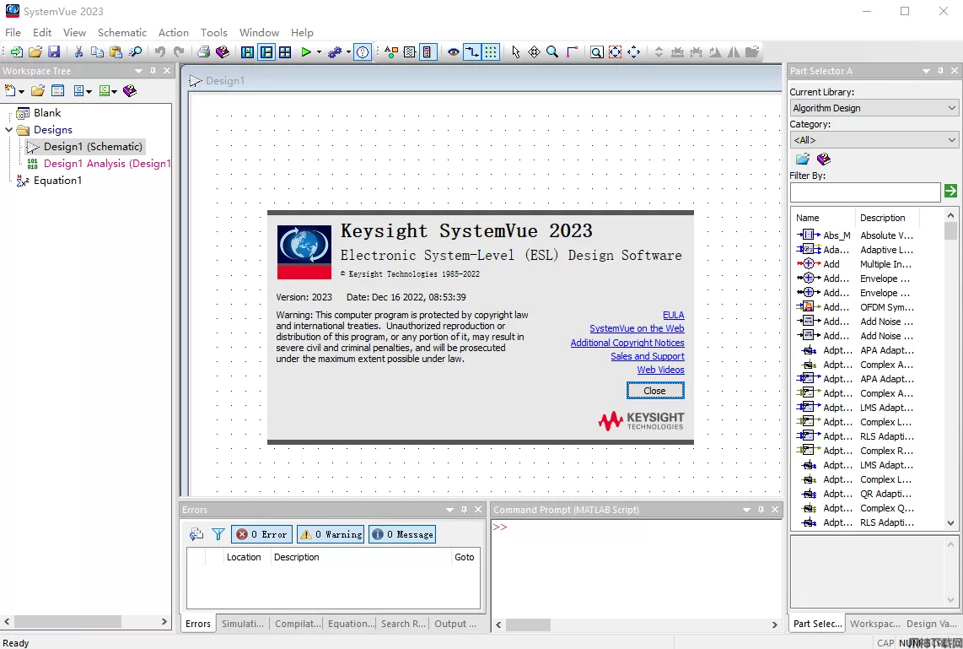Screen dimensions: 963x649
Task: Open the Schematic menu
Action: [121, 32]
